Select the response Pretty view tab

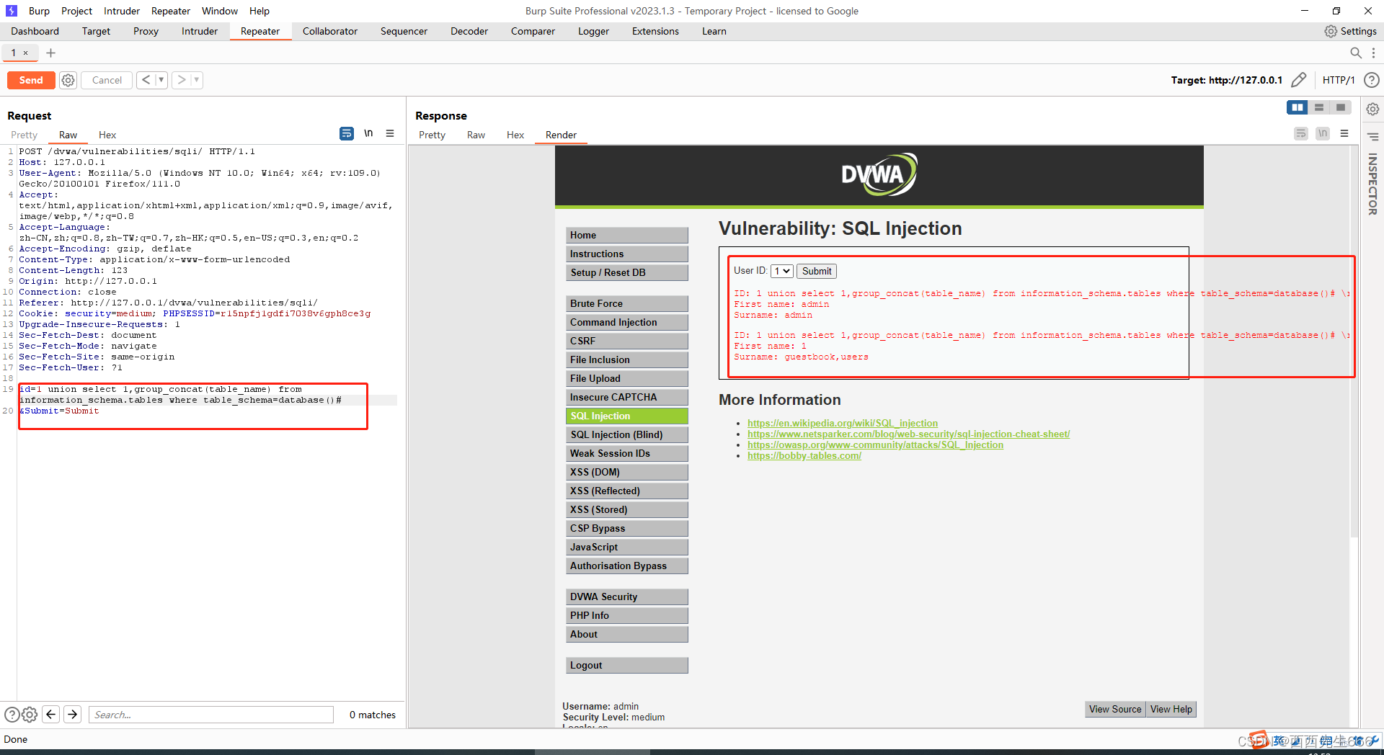[x=432, y=135]
